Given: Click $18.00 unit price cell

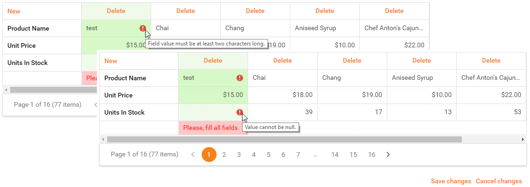Looking at the screenshot, I should (x=282, y=95).
